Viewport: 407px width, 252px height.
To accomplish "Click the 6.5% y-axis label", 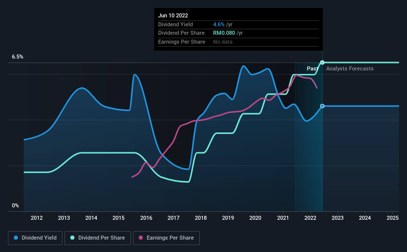I will pyautogui.click(x=18, y=57).
